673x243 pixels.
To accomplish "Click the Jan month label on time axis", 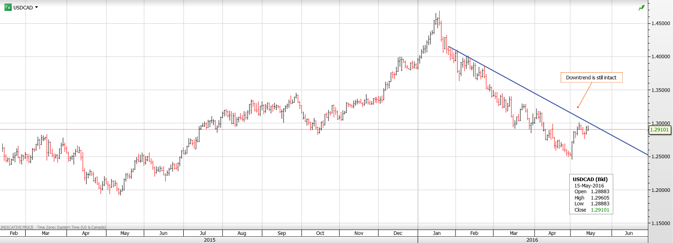I will (437, 233).
